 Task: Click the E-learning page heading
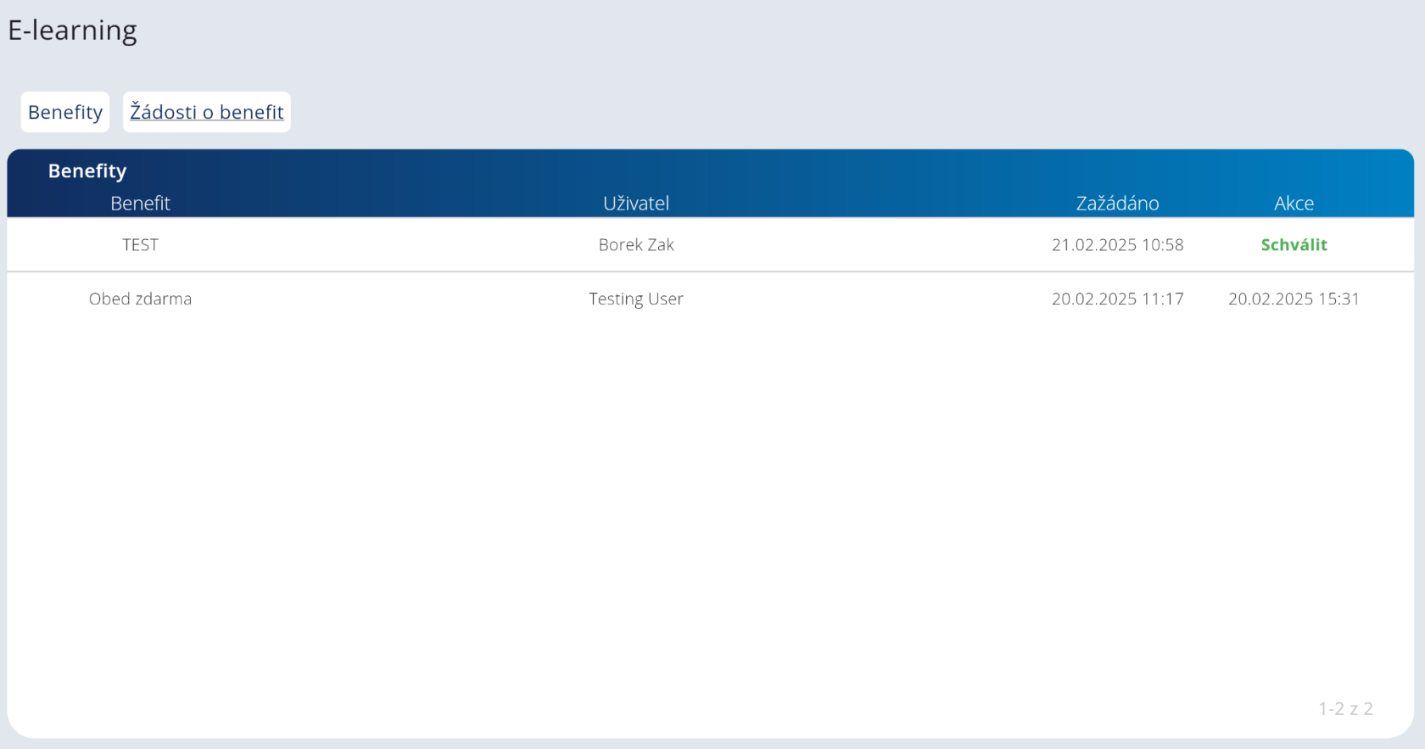point(73,31)
